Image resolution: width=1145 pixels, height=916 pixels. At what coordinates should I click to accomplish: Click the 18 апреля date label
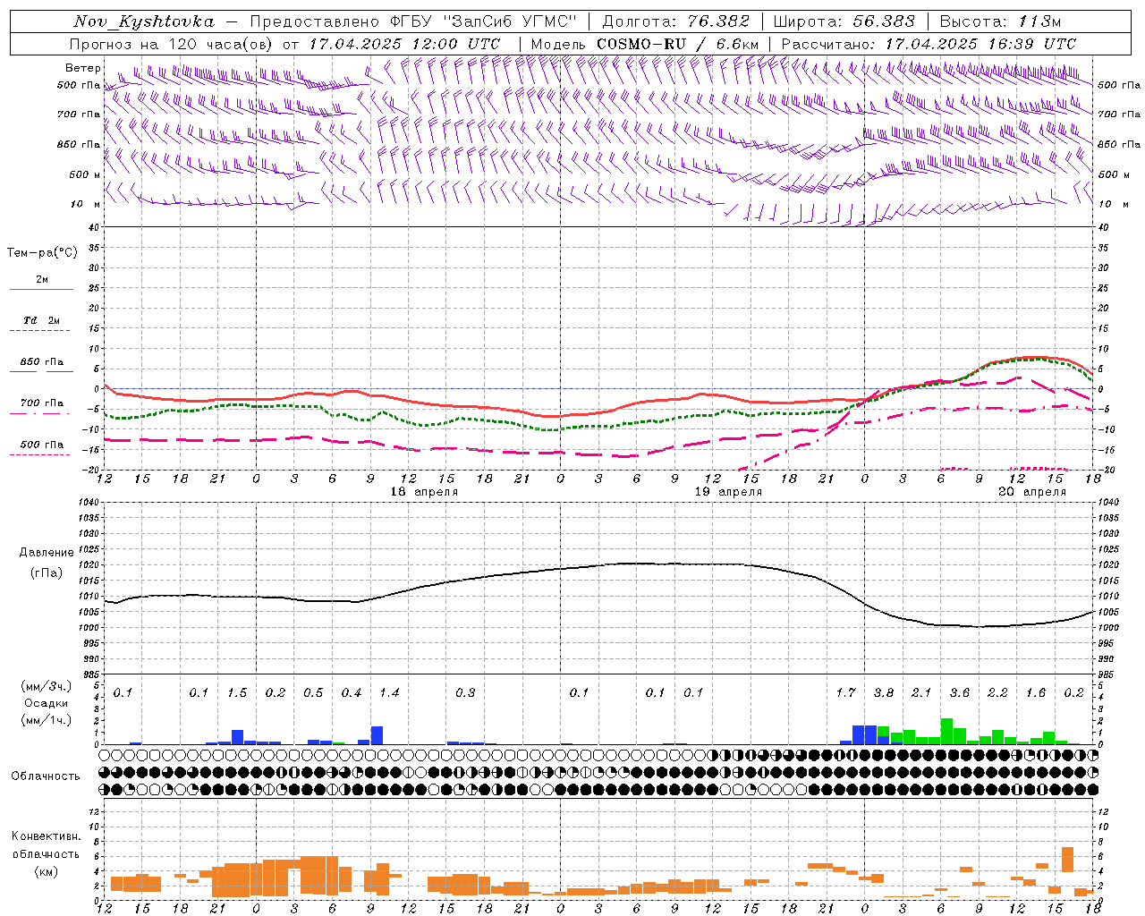424,492
